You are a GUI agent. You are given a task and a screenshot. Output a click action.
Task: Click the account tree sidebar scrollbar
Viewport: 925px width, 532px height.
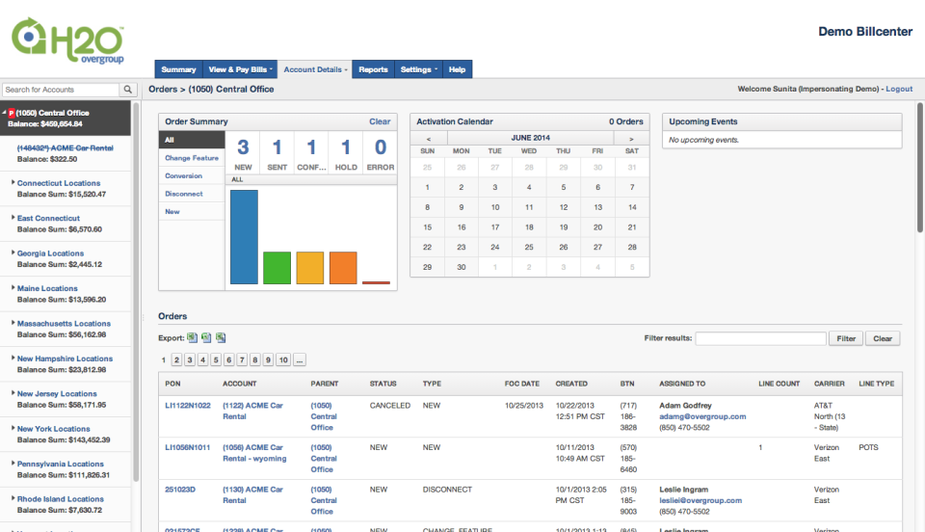[136, 292]
